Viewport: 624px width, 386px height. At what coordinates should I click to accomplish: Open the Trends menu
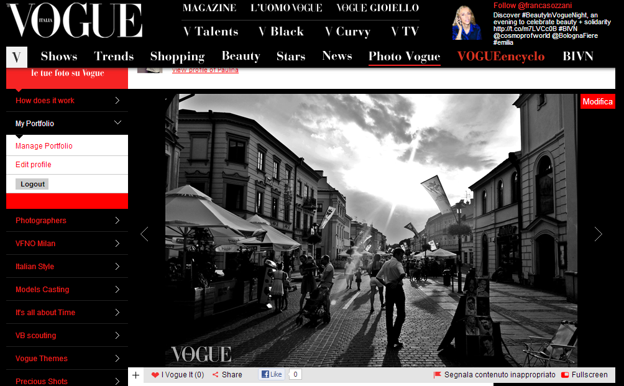point(114,57)
